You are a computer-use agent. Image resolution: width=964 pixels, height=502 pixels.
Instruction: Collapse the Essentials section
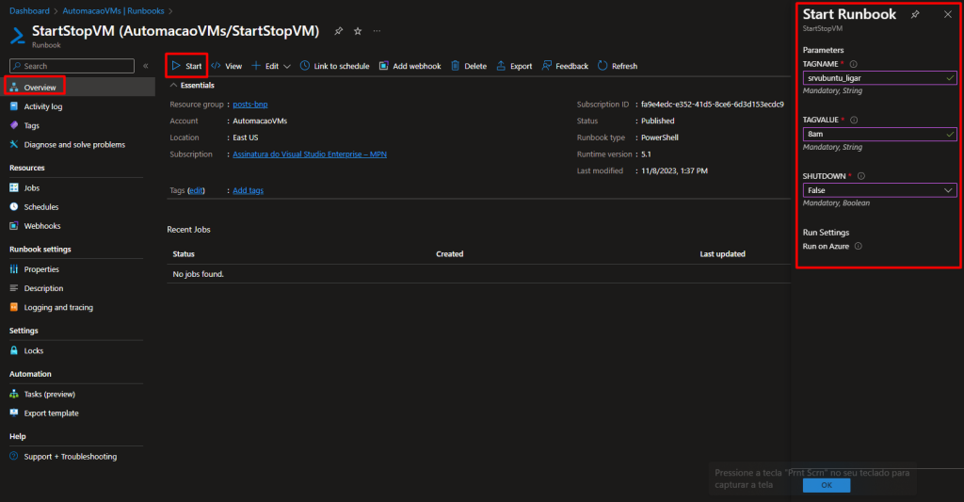pos(173,85)
